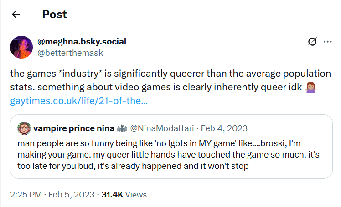
Task: Click the back arrow icon
Action: (x=16, y=15)
